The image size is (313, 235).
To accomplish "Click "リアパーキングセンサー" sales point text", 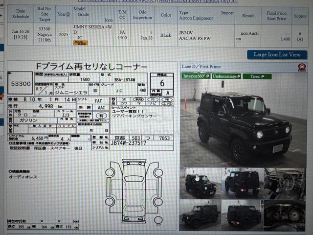I will (x=134, y=116).
